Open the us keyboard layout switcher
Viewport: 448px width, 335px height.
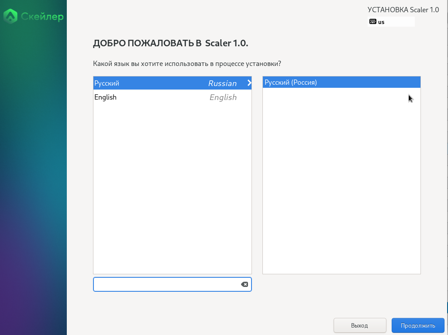[x=391, y=21]
